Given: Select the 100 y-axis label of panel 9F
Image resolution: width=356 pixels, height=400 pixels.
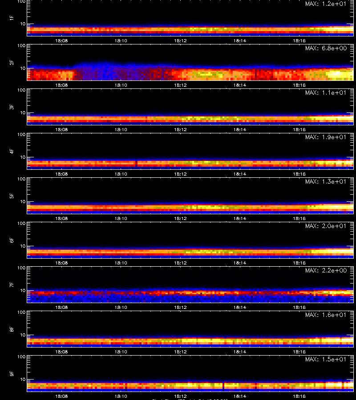Looking at the screenshot, I should click(21, 356).
